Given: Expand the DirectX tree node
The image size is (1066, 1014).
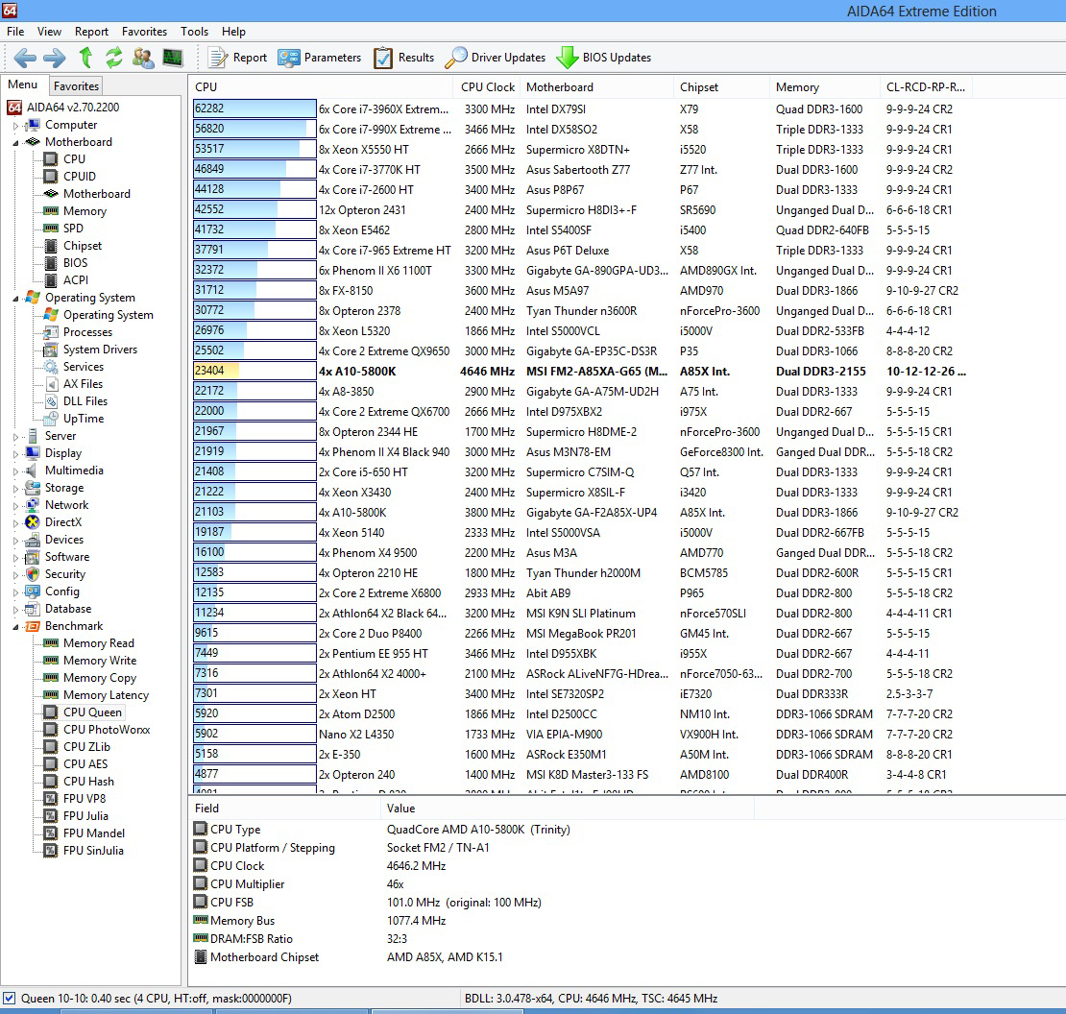Looking at the screenshot, I should tap(15, 522).
